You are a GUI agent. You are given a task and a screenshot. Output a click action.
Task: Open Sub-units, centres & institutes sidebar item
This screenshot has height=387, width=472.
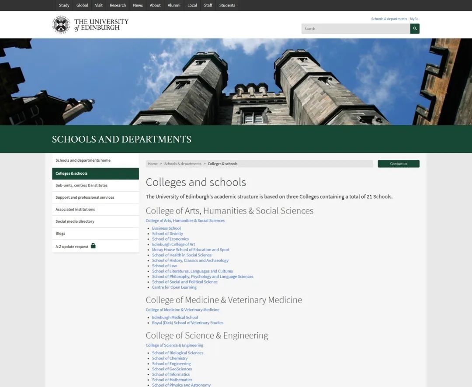[x=95, y=185]
